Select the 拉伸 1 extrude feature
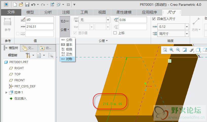The height and width of the screenshot is (122, 207). click(18, 92)
